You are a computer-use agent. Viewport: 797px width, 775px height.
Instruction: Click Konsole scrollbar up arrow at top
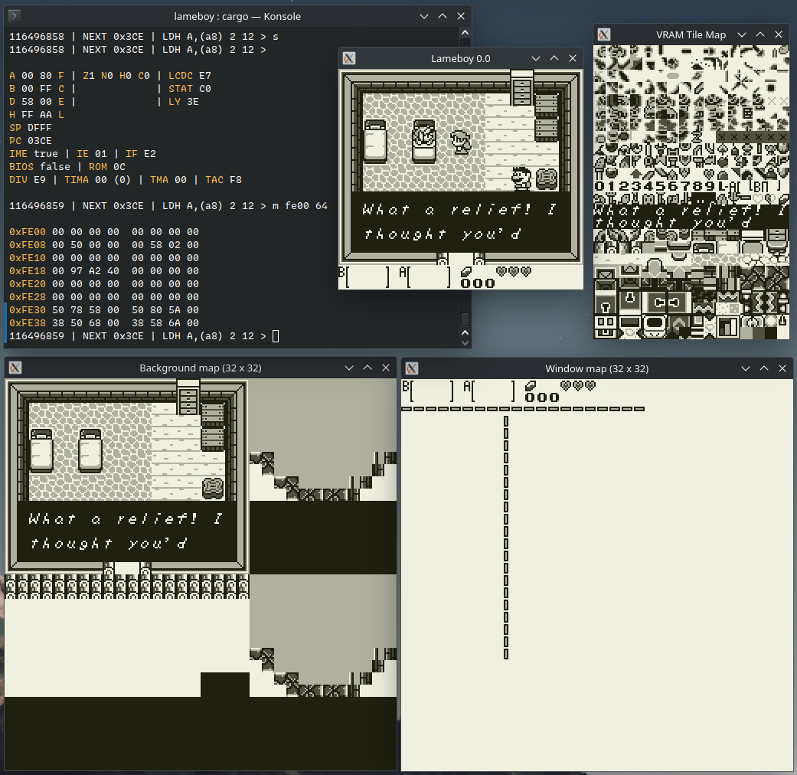coord(465,33)
